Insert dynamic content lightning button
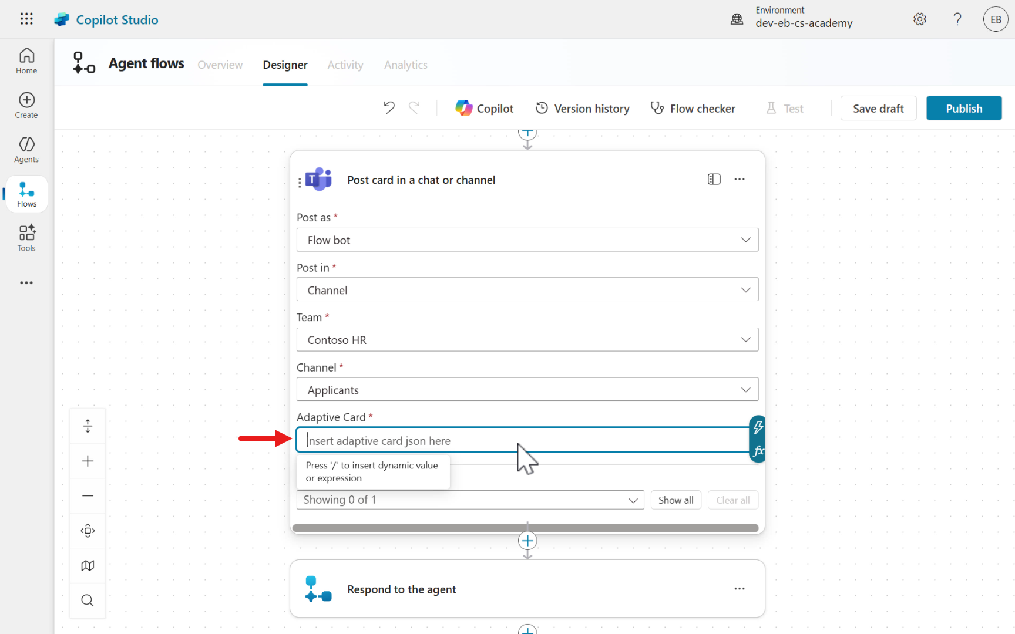 (758, 427)
